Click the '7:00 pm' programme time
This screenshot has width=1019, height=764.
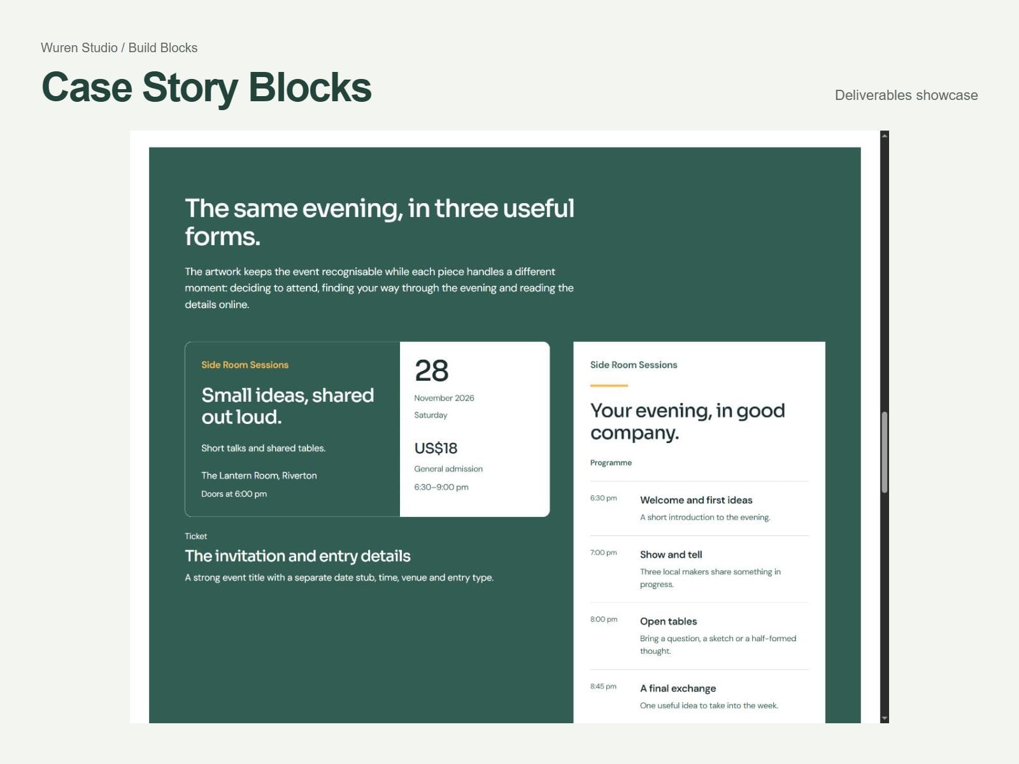pos(603,553)
